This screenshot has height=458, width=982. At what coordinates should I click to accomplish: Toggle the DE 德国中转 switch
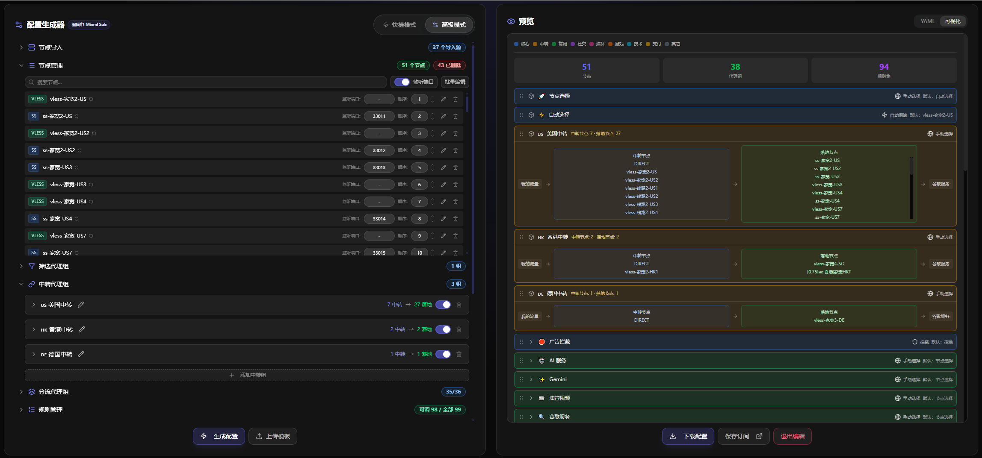pos(443,354)
